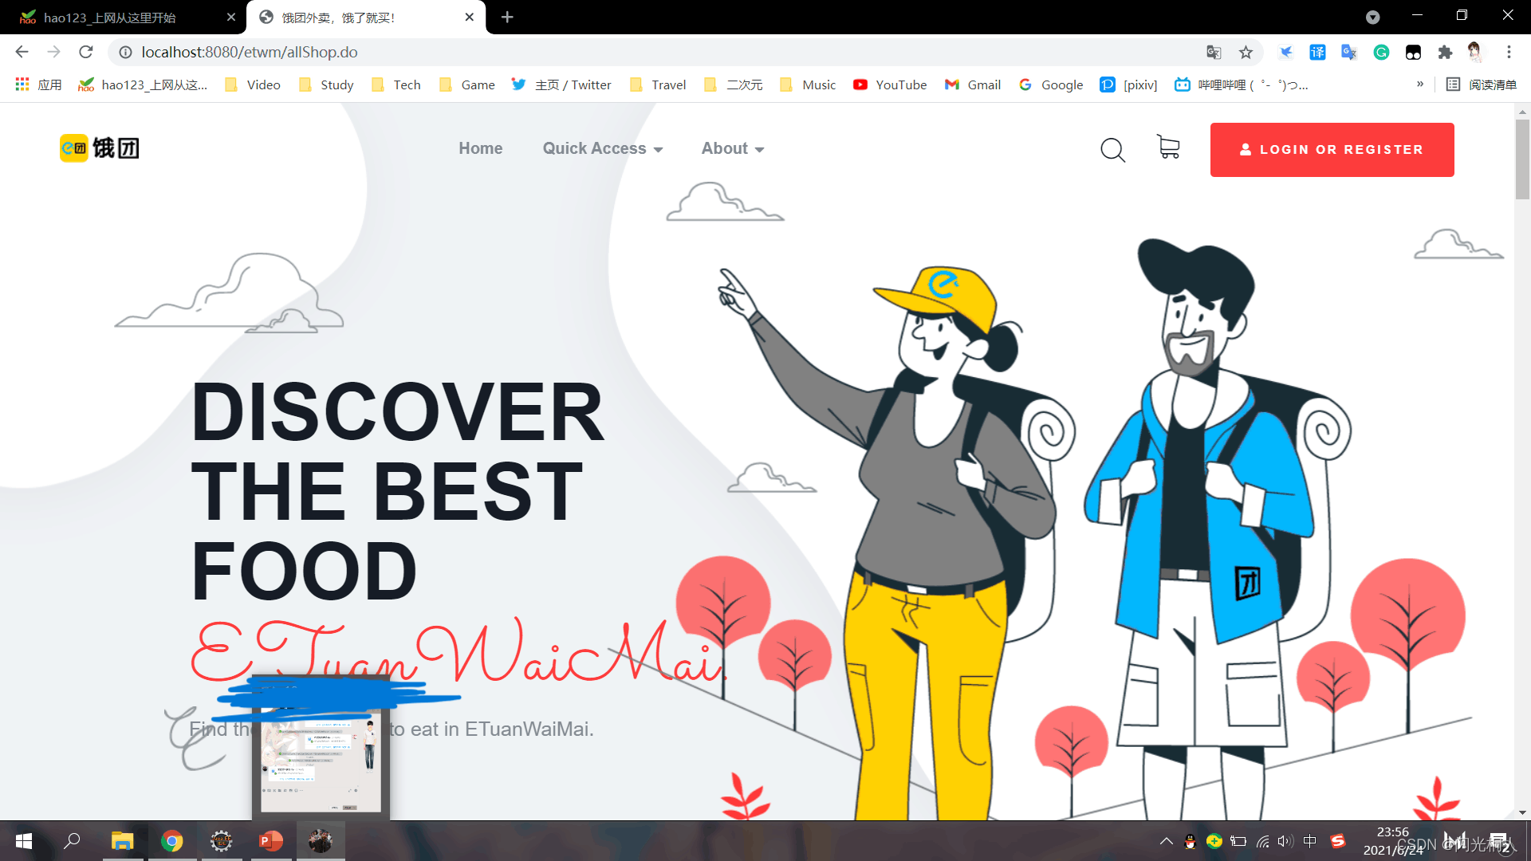Expand the Quick Access dropdown menu

coord(602,149)
